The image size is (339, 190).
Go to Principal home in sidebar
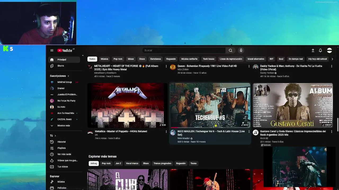[64, 60]
